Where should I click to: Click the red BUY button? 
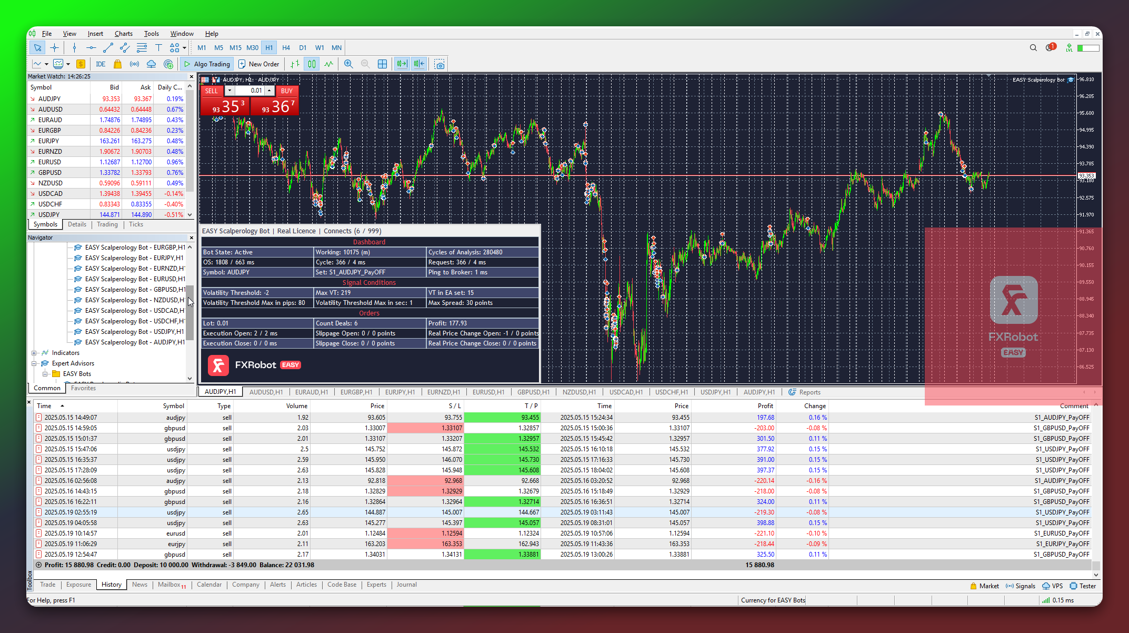[287, 91]
